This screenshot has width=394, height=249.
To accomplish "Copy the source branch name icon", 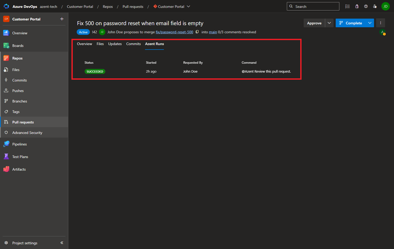I will coord(197,32).
